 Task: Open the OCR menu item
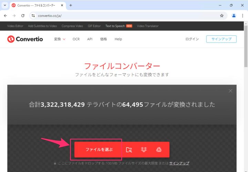click(76, 39)
